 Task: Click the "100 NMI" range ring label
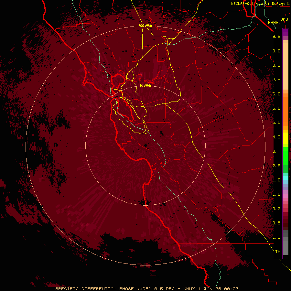tap(145, 26)
